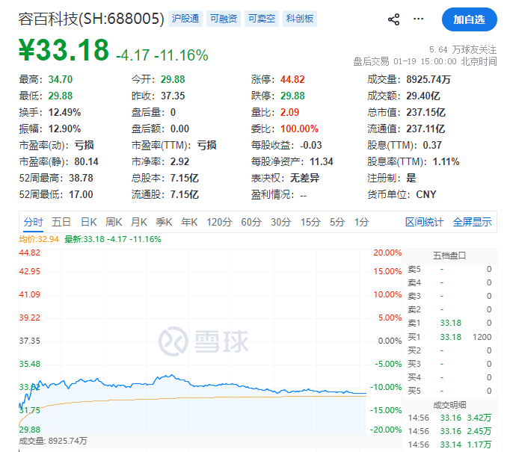Screen dimensions: 507x452
Task: Click the 科创板 tag
Action: point(299,19)
